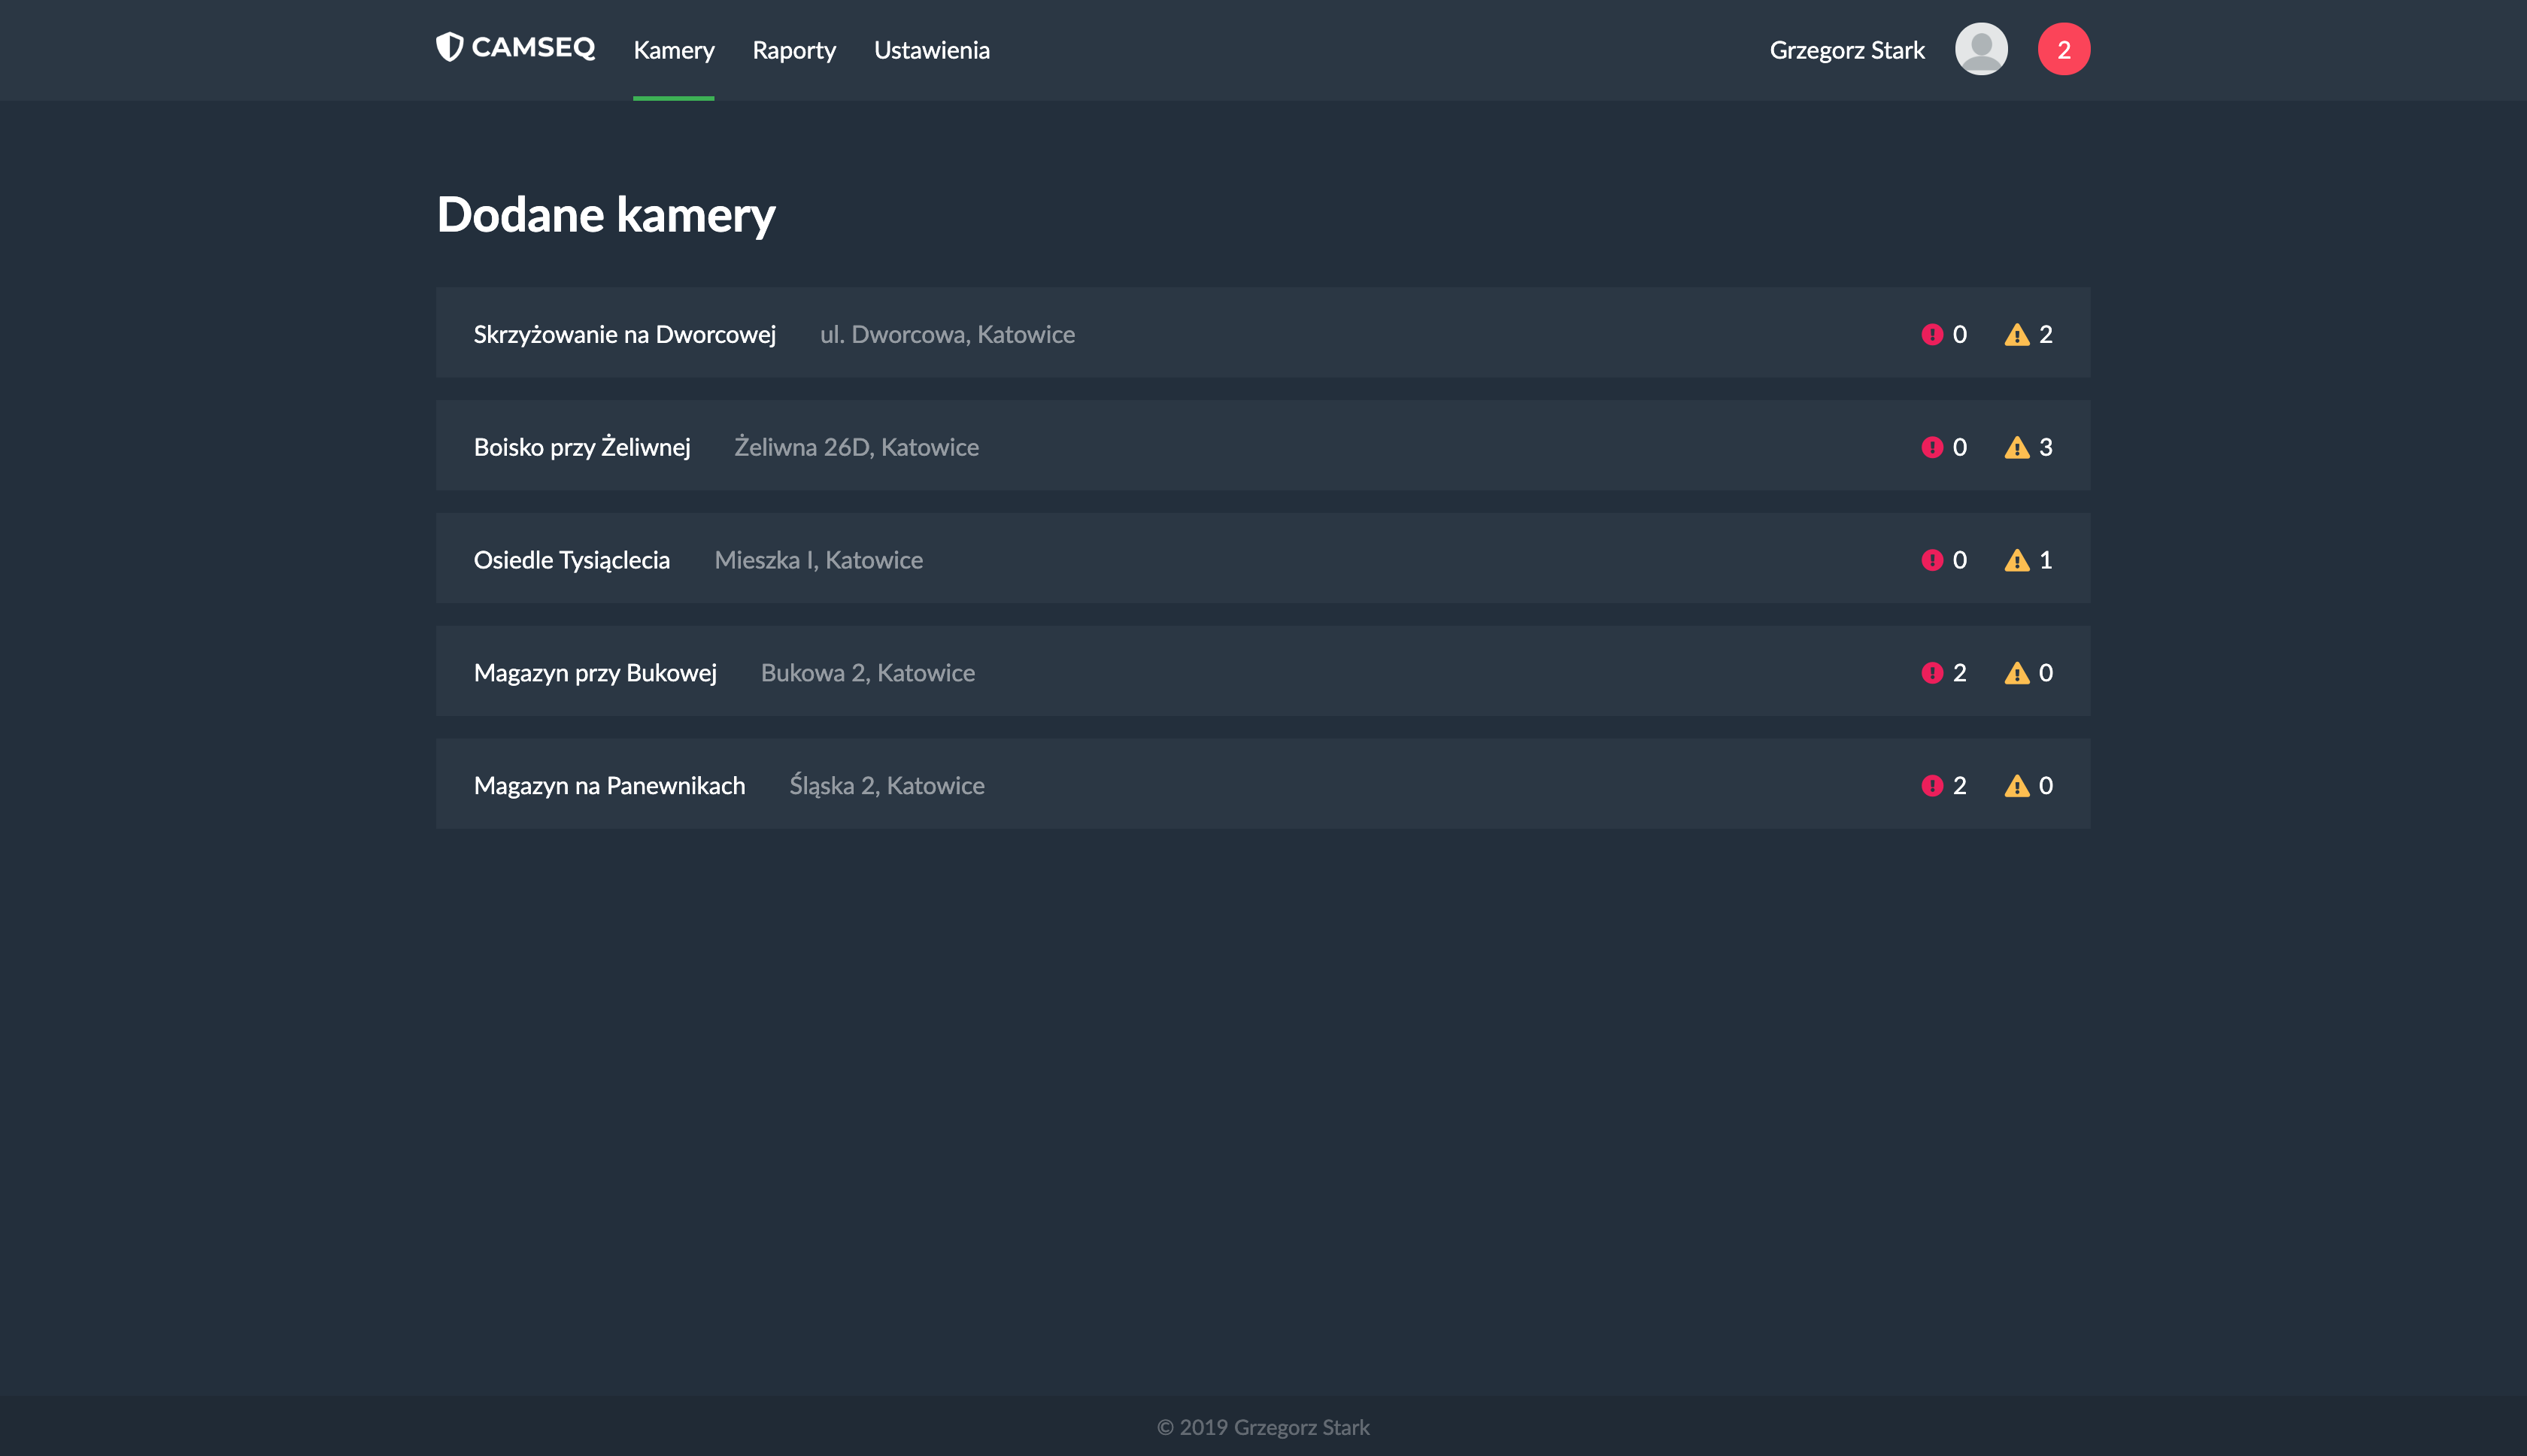Click red error icon on Osiedle Tysiąclecia

[x=1931, y=560]
